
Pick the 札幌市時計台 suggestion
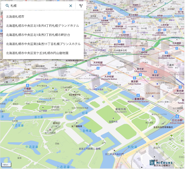coord(38,35)
